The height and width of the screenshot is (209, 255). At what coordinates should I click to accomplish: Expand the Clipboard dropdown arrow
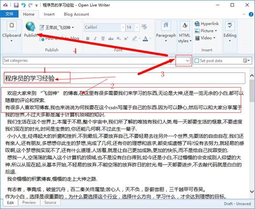coord(11,41)
